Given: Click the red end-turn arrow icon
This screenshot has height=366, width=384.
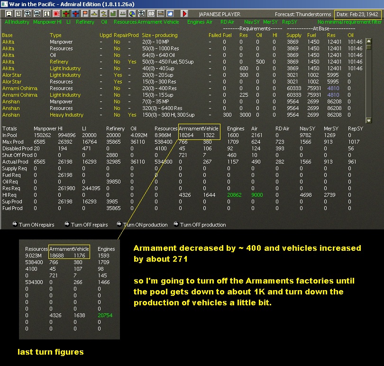Looking at the screenshot, I should pos(184,14).
